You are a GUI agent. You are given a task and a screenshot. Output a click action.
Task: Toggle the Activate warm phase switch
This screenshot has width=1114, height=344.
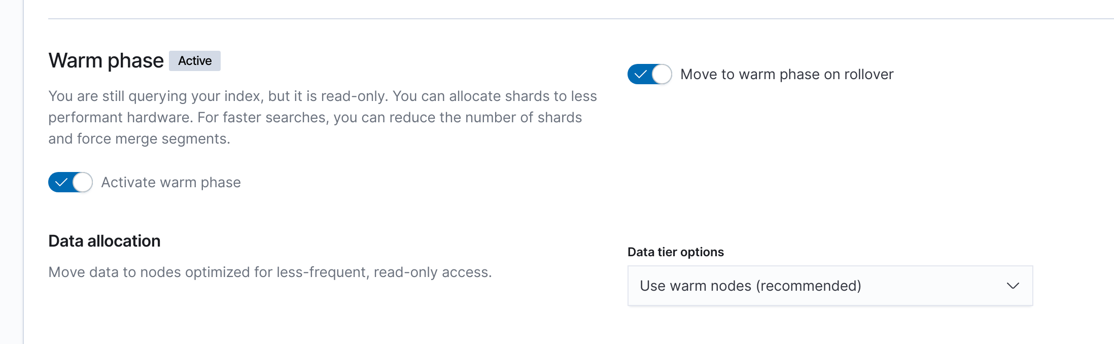[x=71, y=182]
